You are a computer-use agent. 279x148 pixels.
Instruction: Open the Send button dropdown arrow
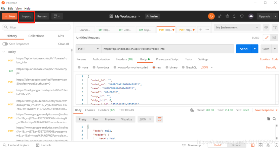(255, 49)
